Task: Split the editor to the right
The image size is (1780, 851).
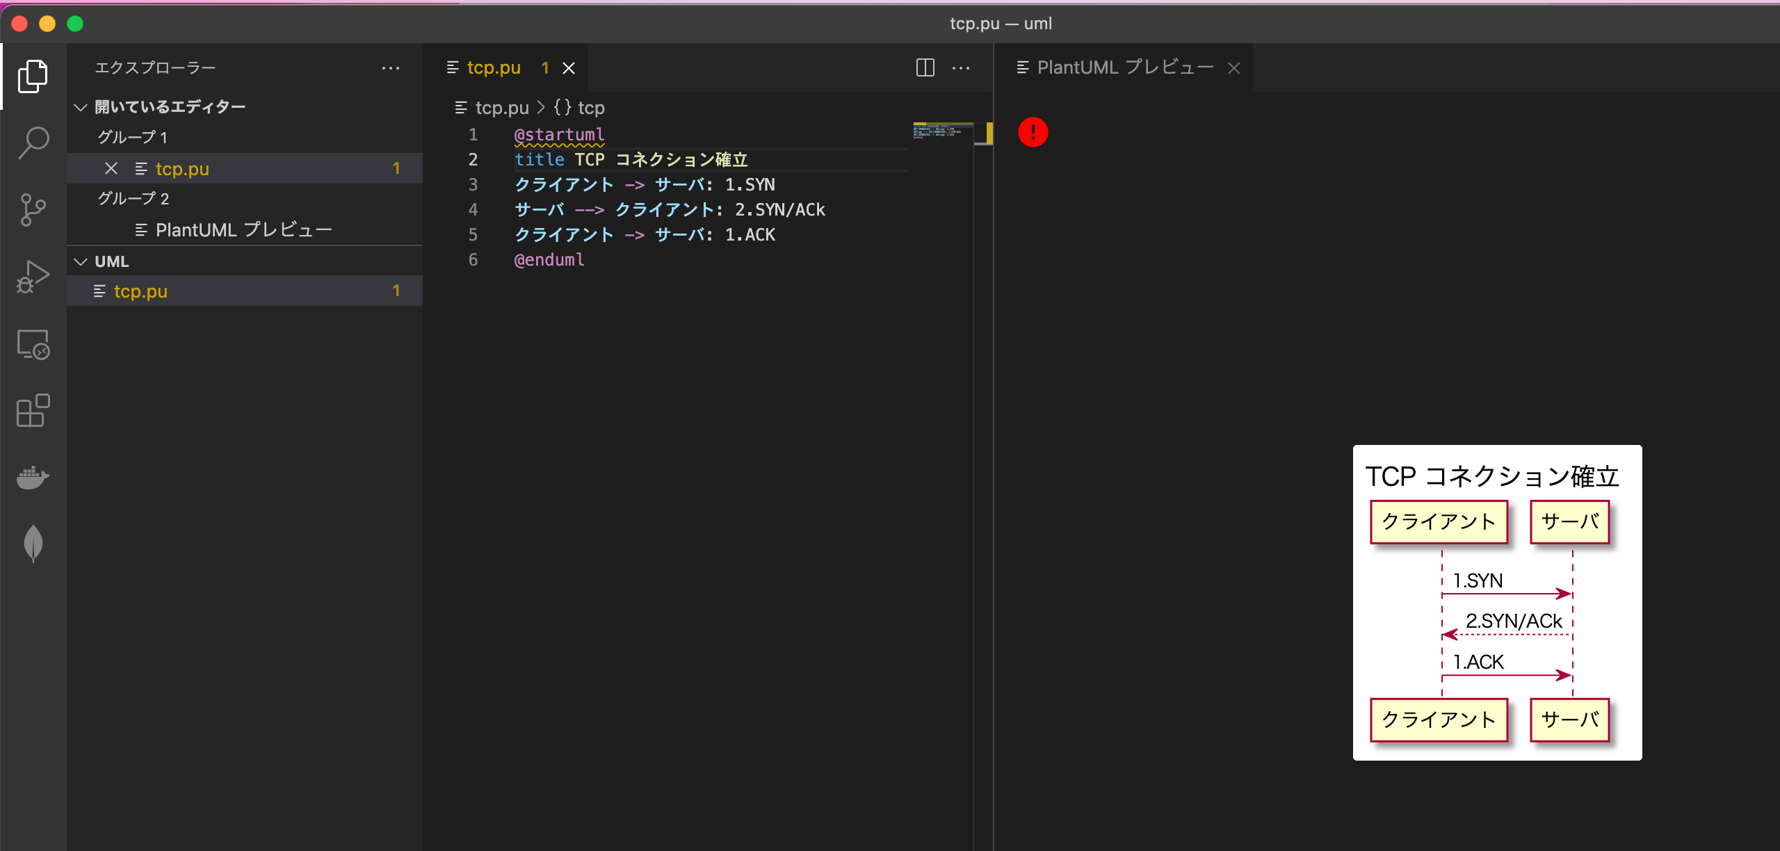Action: pyautogui.click(x=925, y=67)
